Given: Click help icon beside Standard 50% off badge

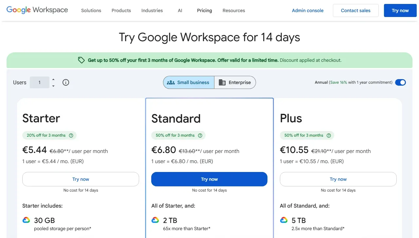Looking at the screenshot, I should click(x=200, y=135).
